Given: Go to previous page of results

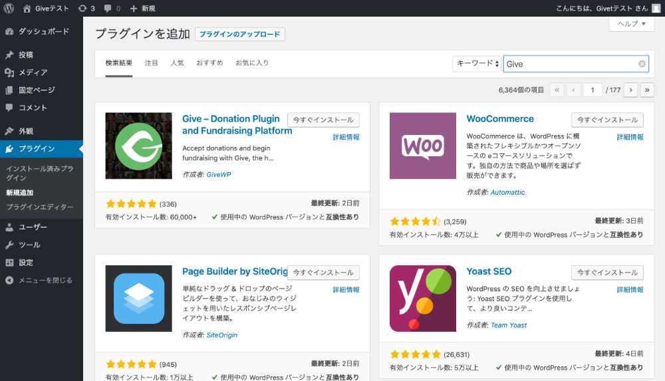Looking at the screenshot, I should [573, 90].
